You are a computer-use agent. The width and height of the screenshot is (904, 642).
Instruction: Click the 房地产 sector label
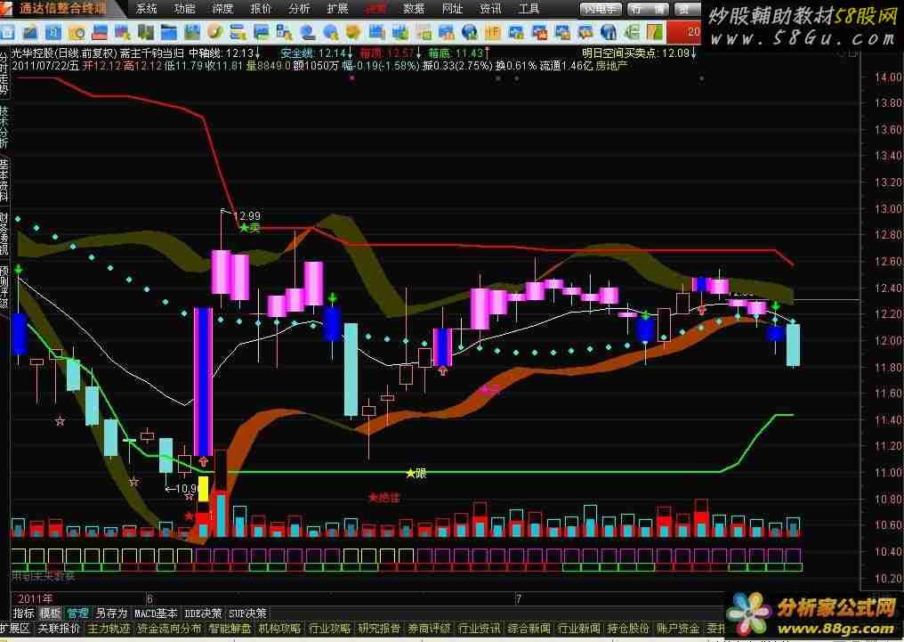tap(611, 66)
